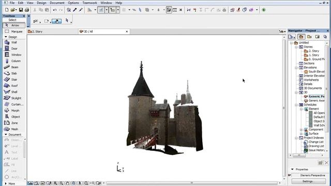The width and height of the screenshot is (331, 186).
Task: Switch Navigator to View Map icon
Action: [x=309, y=37]
